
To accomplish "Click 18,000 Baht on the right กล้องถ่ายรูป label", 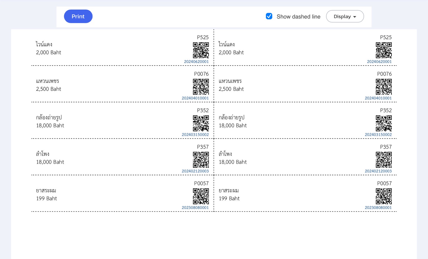I will coord(233,126).
